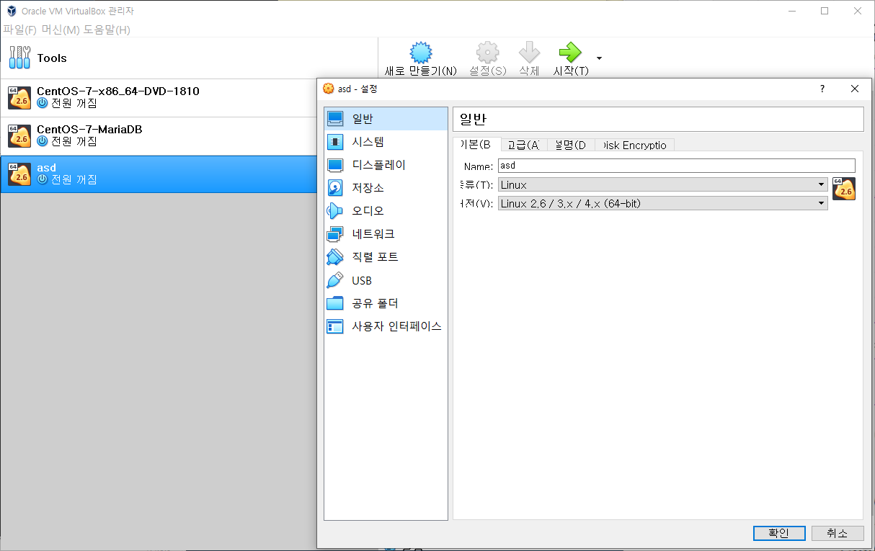Click the CentOS-7-x86_64-DVD-1810 VM icon
This screenshot has height=551, width=875.
pos(19,98)
